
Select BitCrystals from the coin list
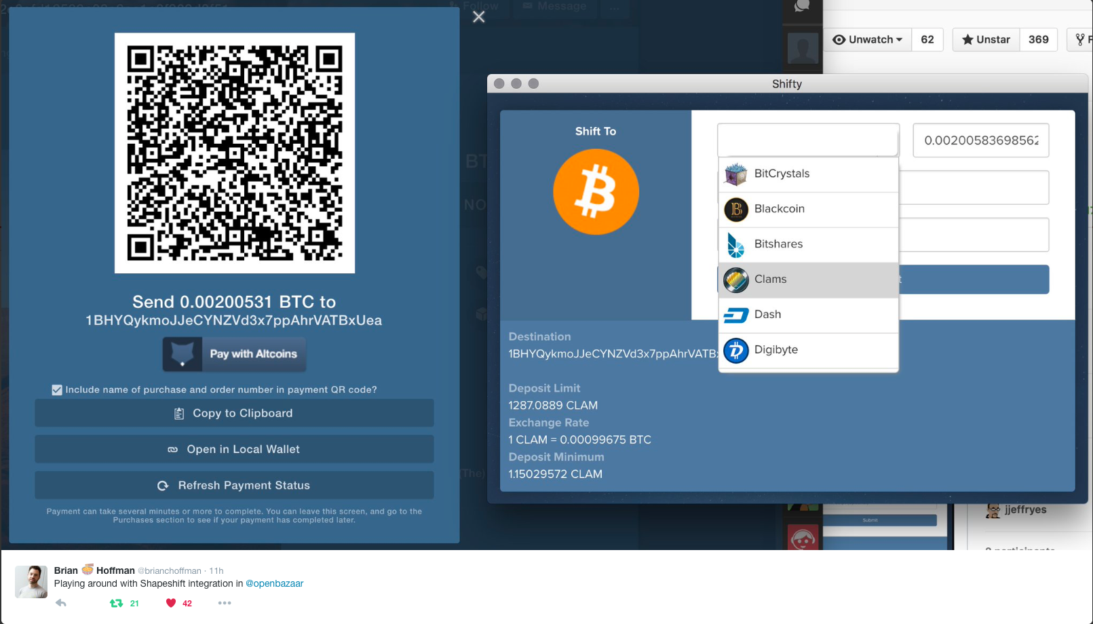pos(809,174)
